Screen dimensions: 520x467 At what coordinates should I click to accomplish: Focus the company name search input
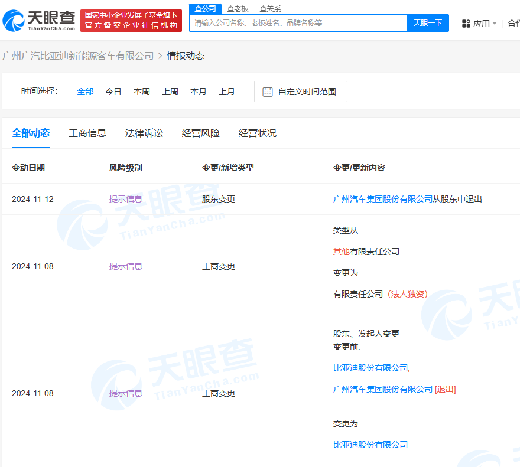point(298,23)
